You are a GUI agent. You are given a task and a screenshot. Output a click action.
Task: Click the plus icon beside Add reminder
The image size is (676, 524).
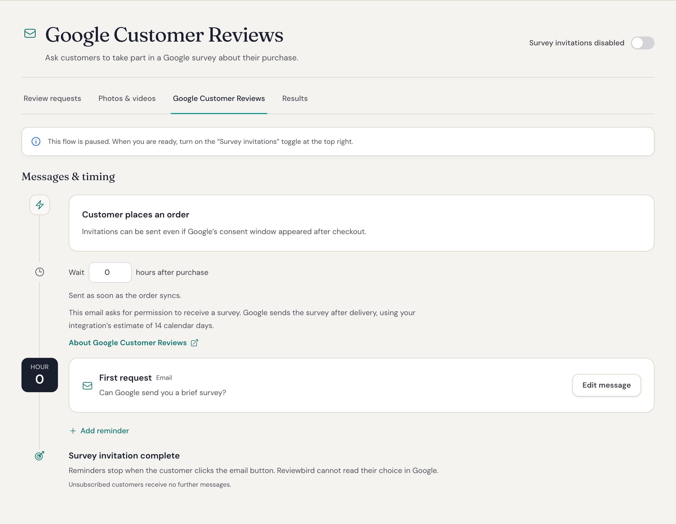[x=73, y=431]
